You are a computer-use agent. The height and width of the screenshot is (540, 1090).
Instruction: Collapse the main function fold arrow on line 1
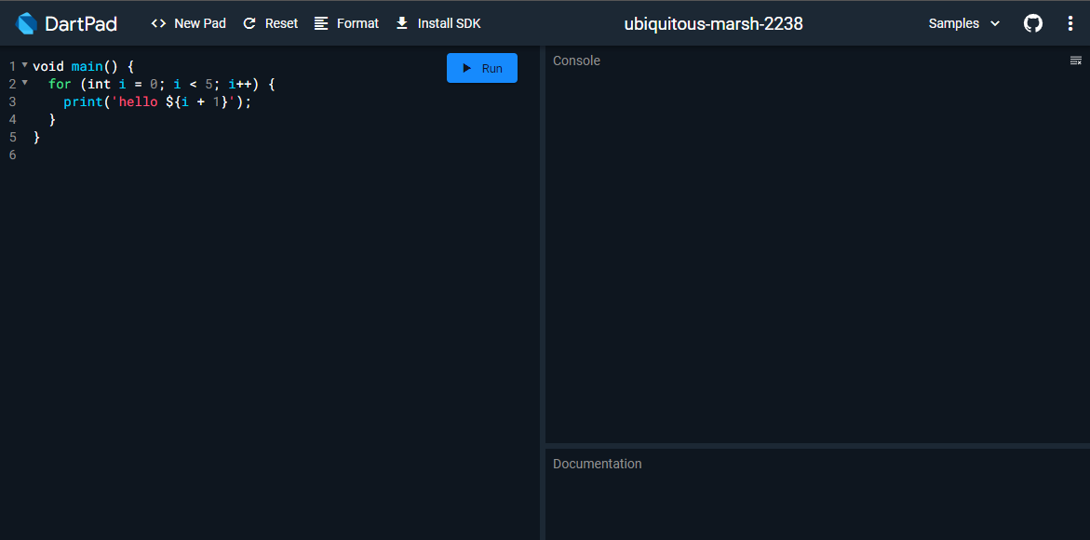(x=25, y=65)
